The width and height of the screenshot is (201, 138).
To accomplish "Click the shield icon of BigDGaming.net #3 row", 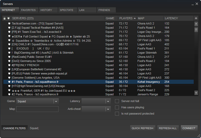I will pyautogui.click(x=9, y=53).
